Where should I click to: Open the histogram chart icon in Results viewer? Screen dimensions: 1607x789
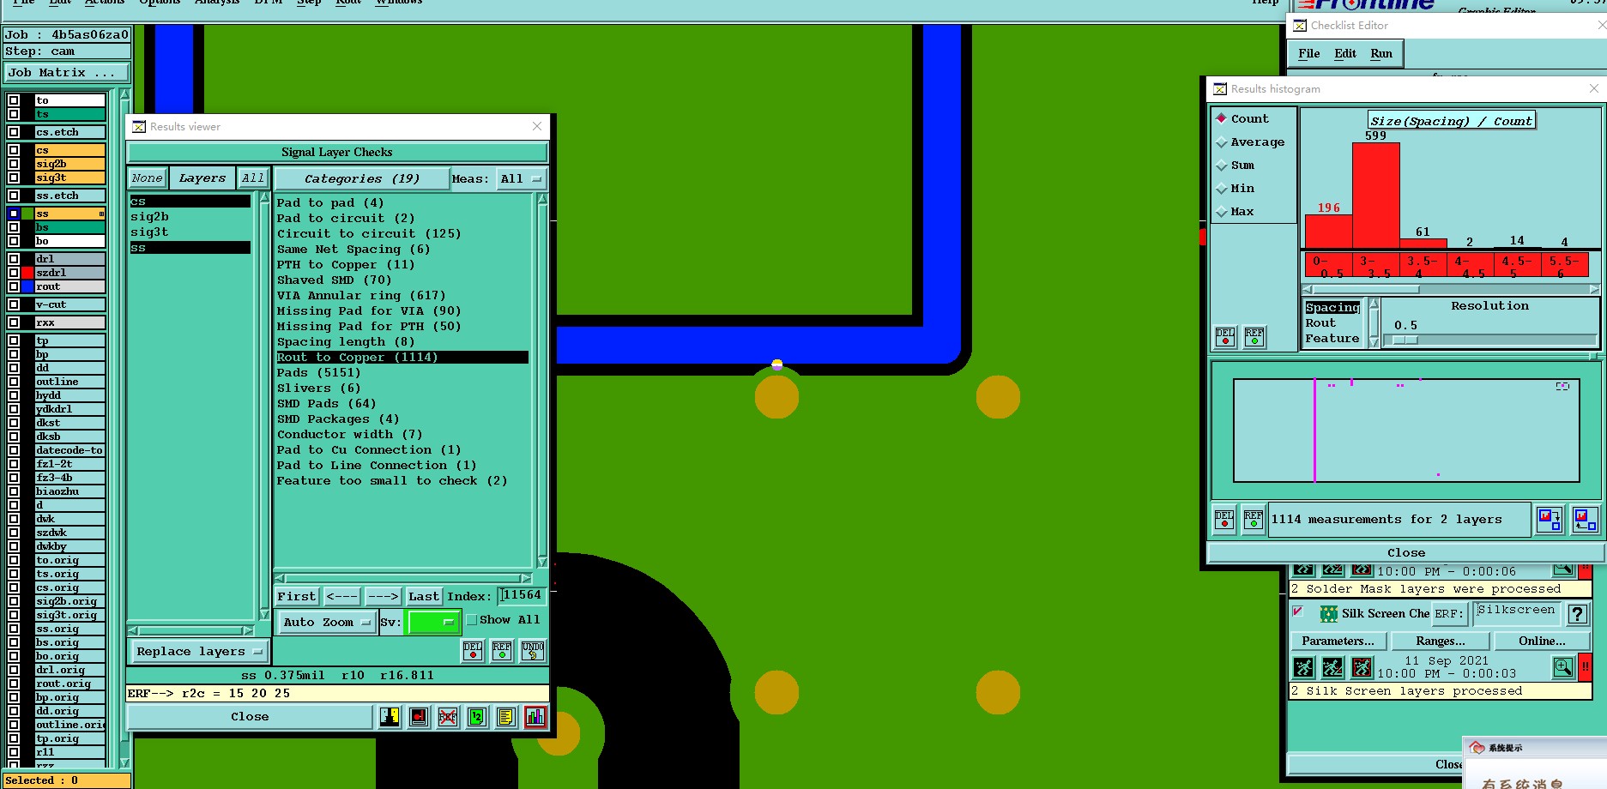[x=535, y=717]
